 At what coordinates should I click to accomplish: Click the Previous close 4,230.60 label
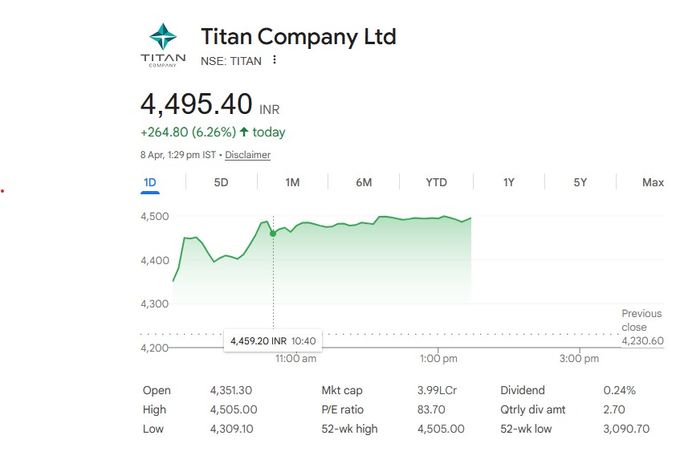coord(642,327)
